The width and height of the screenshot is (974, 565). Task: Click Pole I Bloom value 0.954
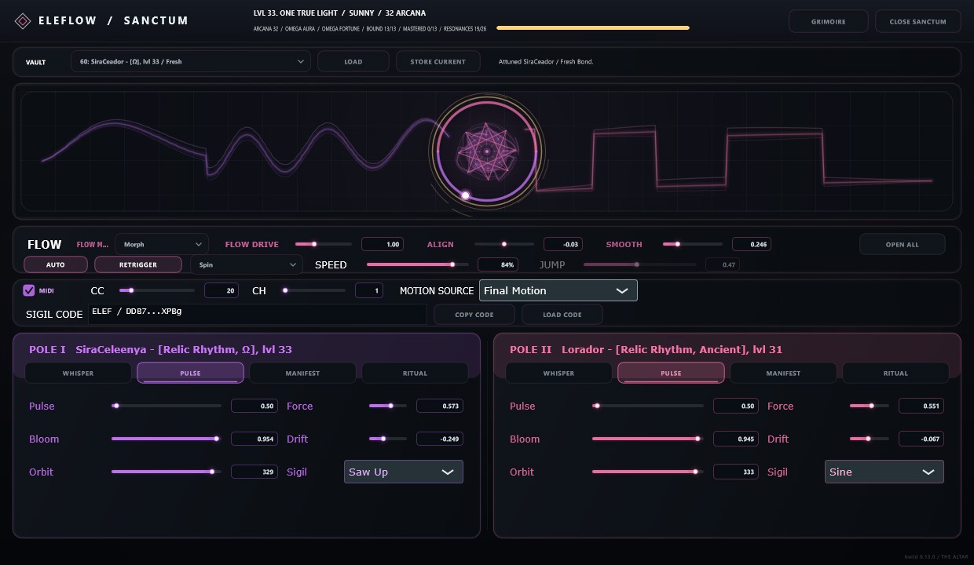[x=254, y=439]
